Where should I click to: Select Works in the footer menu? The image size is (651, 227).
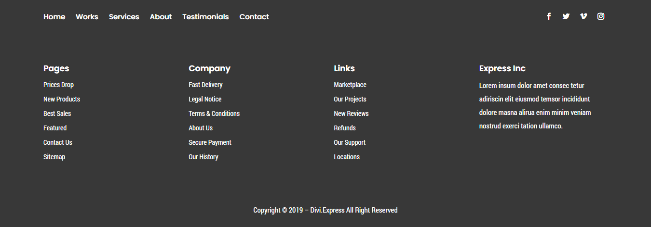coord(87,17)
